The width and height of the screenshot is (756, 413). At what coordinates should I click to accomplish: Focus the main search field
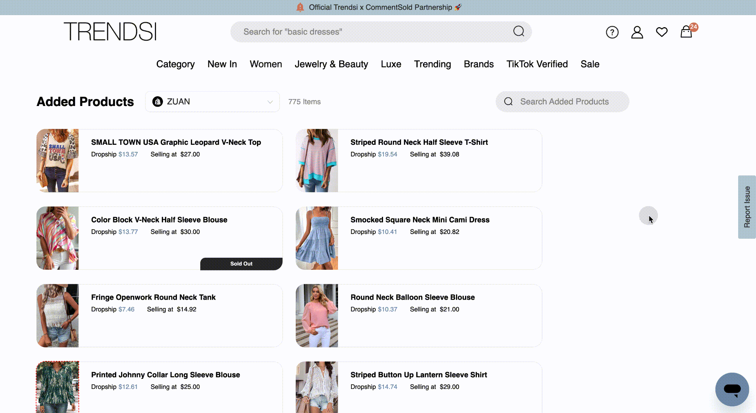[381, 32]
